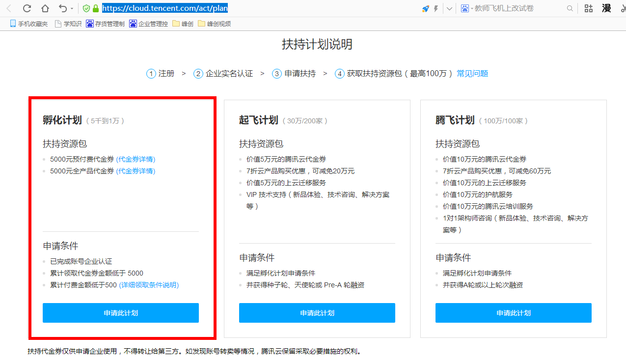Viewport: 626px width, 362px height.
Task: Click the text 价值5万元的腾讯云代金券
Action: pos(286,159)
